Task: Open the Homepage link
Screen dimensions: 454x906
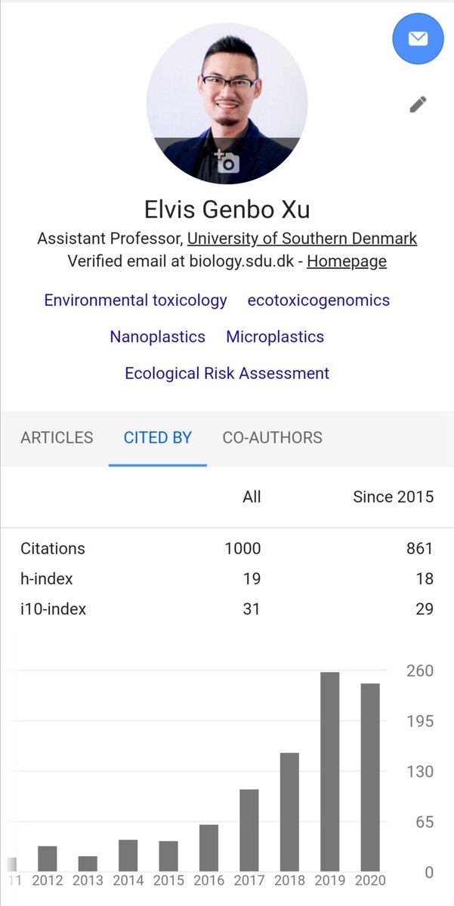Action: click(x=347, y=261)
